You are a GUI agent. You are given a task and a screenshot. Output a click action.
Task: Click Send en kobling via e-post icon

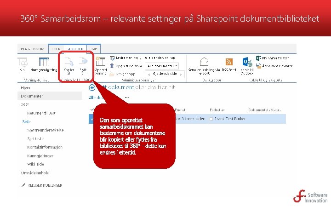click(204, 62)
